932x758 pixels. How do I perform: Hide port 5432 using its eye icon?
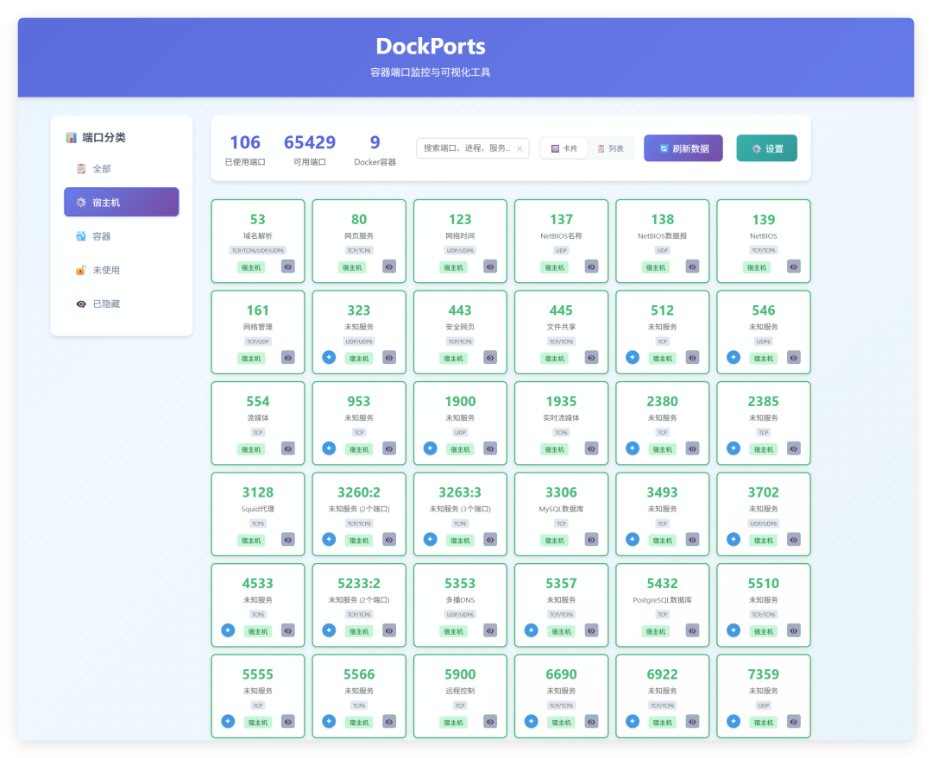[692, 630]
